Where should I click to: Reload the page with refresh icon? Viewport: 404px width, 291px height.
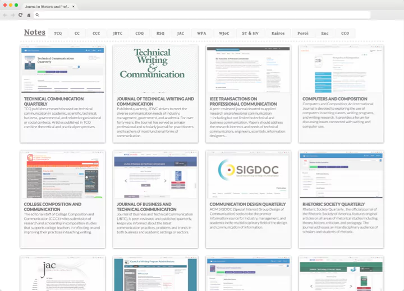[21, 15]
